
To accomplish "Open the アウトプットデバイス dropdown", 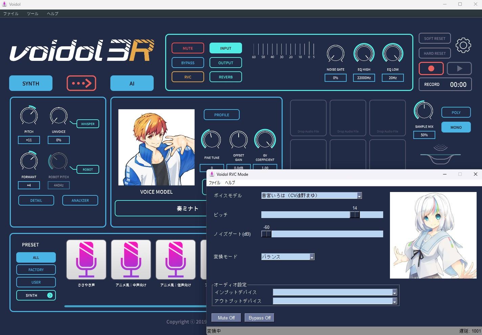I will 335,301.
